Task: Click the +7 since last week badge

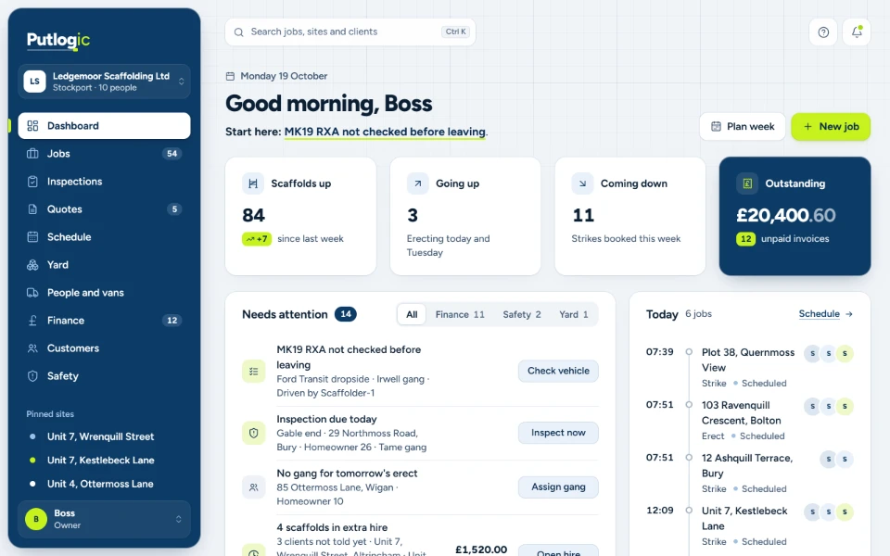Action: 257,239
